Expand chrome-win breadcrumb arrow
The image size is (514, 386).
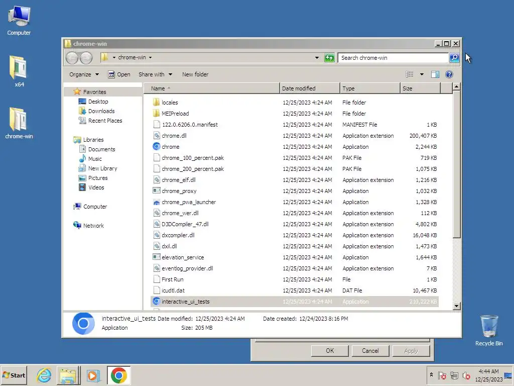(x=151, y=57)
